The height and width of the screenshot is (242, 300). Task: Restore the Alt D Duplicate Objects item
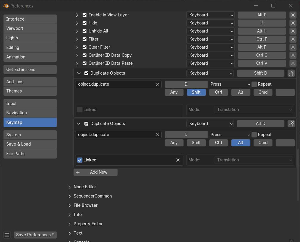[x=291, y=124]
